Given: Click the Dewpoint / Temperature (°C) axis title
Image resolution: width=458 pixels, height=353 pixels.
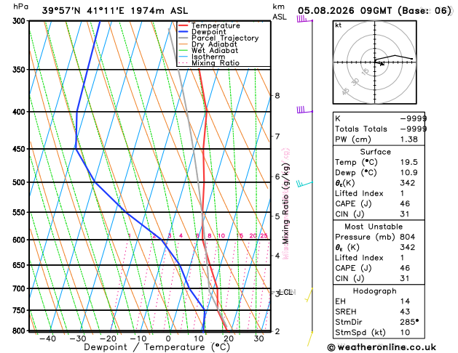Looking at the screenshot, I should (157, 347).
